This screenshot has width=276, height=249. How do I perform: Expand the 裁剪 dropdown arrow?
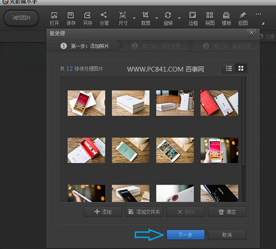pos(157,18)
